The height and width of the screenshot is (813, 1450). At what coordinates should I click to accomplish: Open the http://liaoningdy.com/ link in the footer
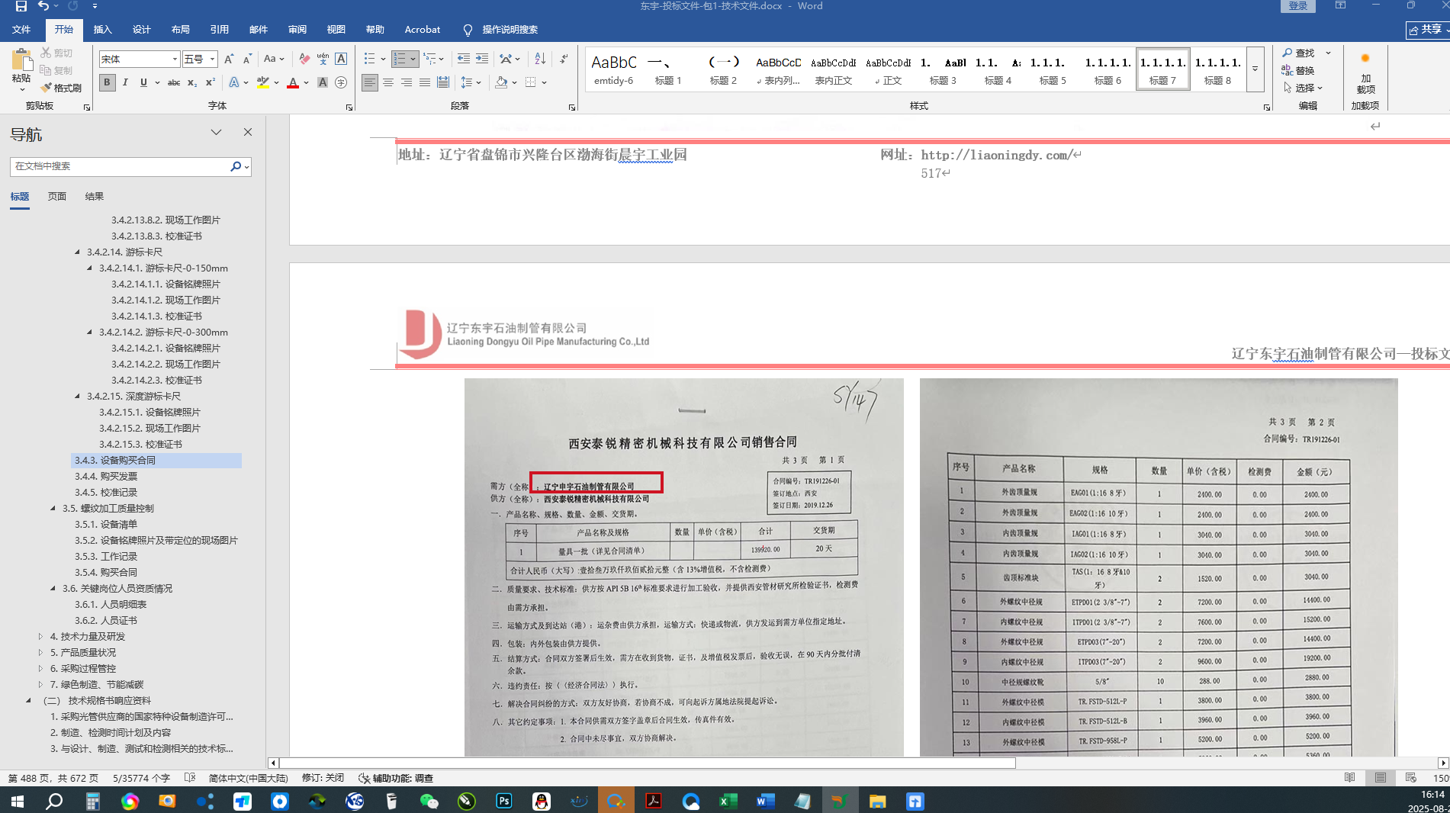click(996, 155)
